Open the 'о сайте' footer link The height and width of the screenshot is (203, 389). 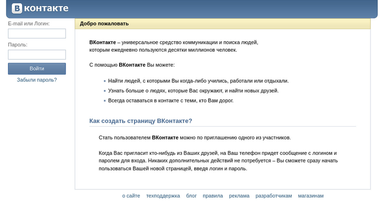(x=131, y=196)
